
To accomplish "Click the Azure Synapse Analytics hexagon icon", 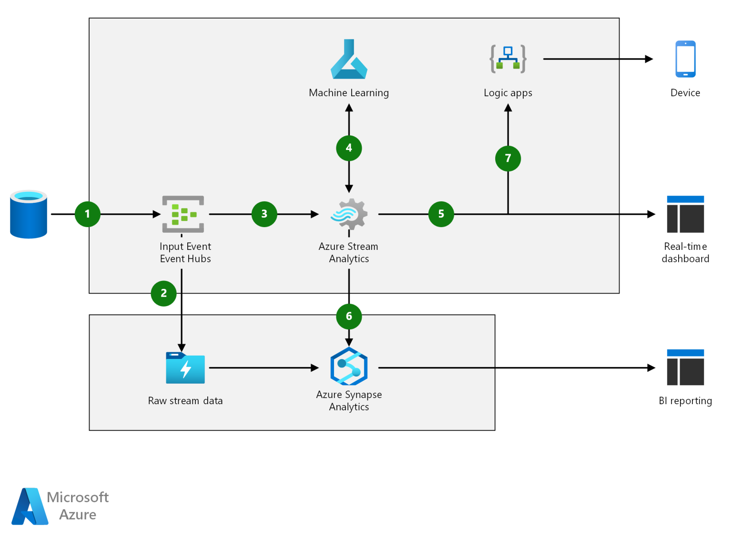I will tap(349, 367).
